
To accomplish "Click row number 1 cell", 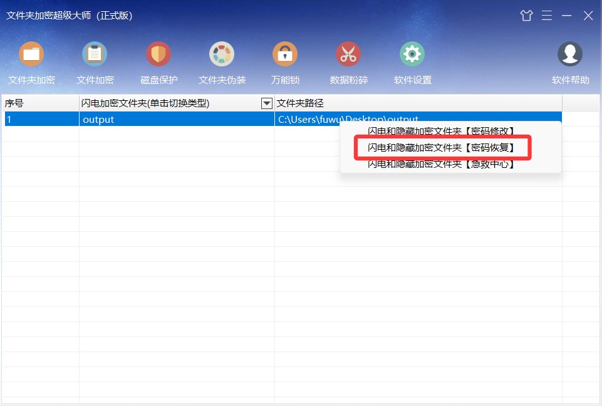I will point(41,119).
